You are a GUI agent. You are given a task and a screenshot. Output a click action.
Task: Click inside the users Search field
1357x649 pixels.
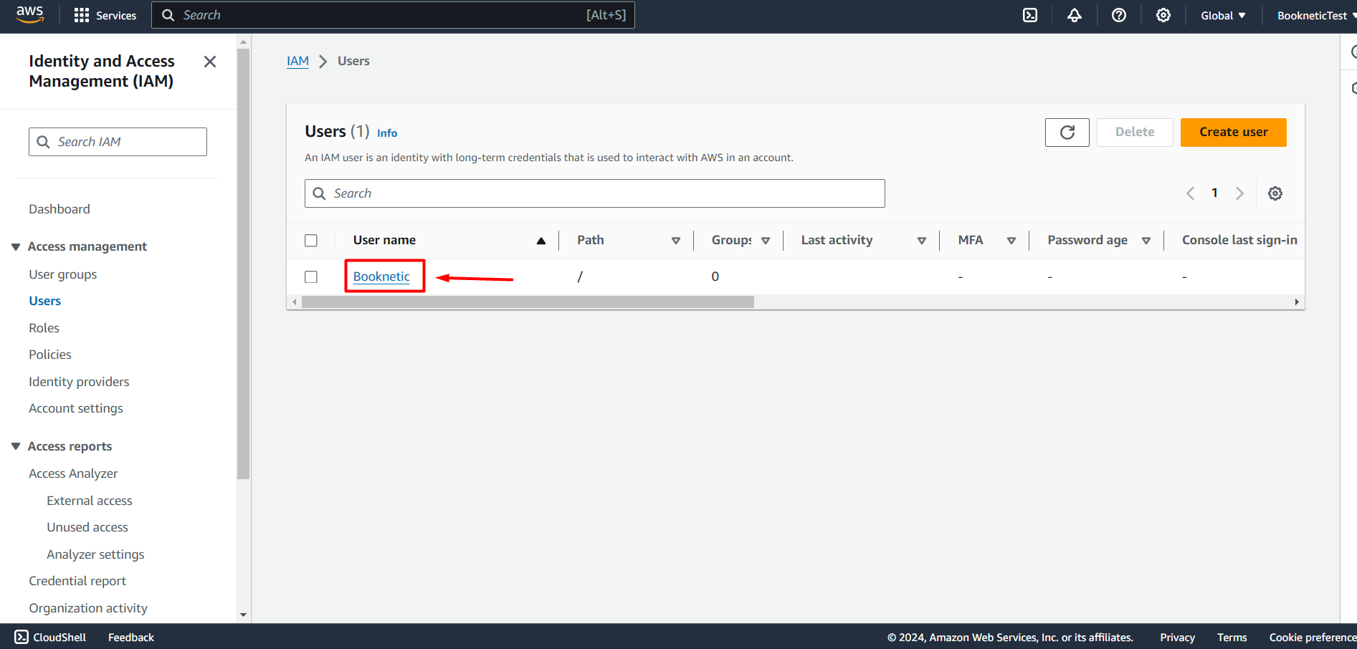[595, 193]
